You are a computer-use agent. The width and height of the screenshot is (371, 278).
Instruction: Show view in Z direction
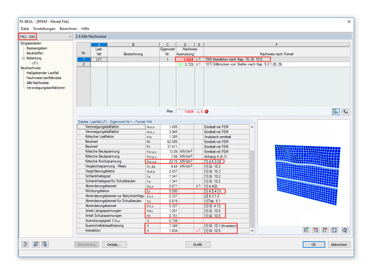click(x=325, y=230)
